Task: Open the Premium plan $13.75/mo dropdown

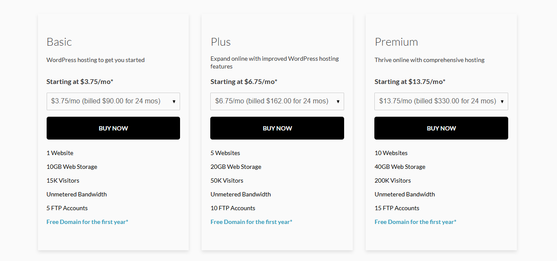Action: pos(441,102)
